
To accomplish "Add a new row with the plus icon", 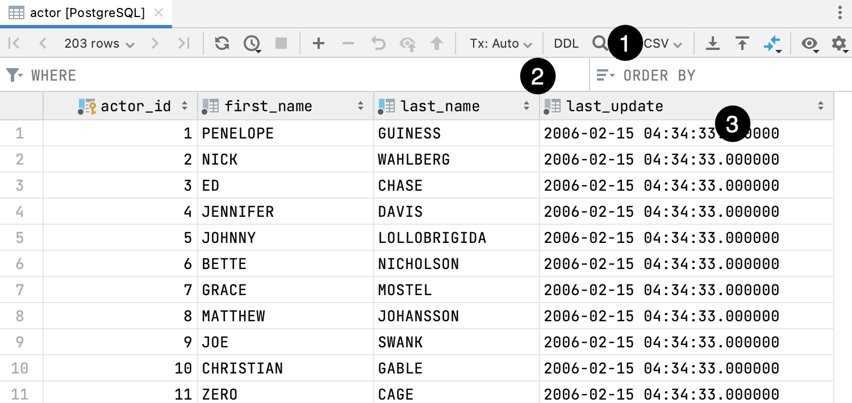I will [x=318, y=43].
